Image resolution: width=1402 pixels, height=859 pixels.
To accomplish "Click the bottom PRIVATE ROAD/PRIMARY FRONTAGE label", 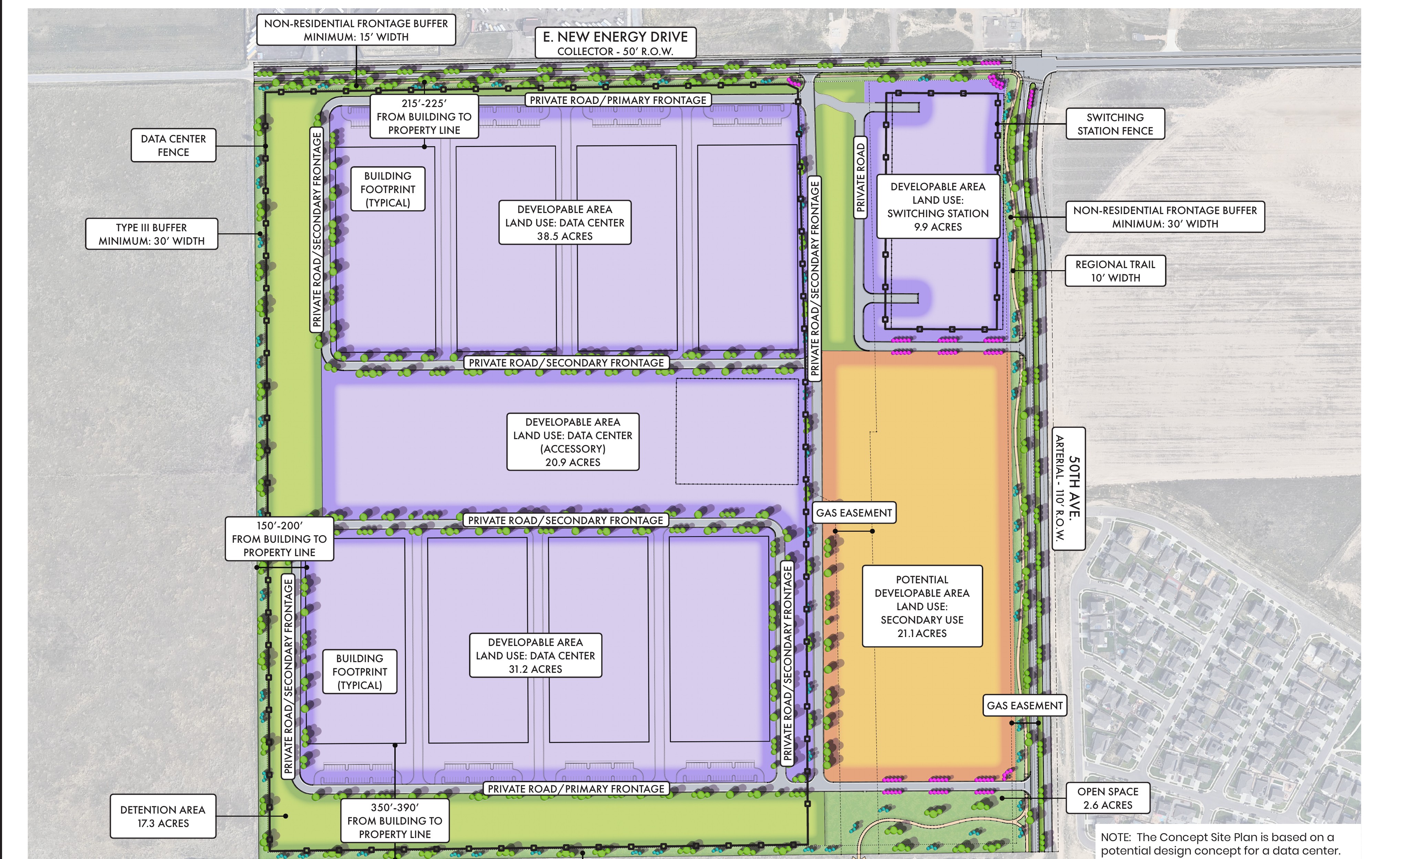I will pos(576,788).
